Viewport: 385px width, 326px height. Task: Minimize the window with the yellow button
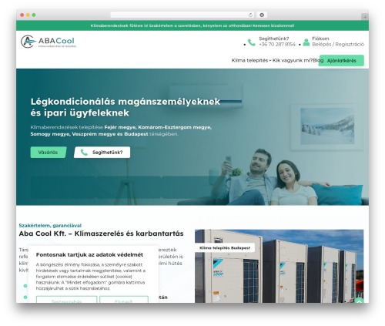click(28, 15)
